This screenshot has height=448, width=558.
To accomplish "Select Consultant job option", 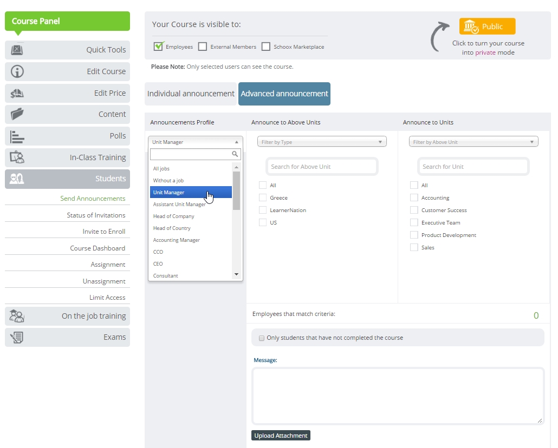I will [191, 275].
